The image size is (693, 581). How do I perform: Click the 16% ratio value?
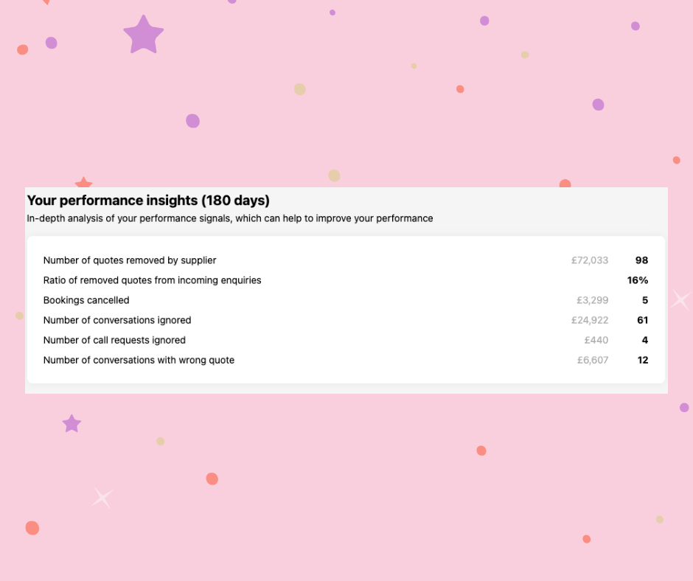point(638,280)
